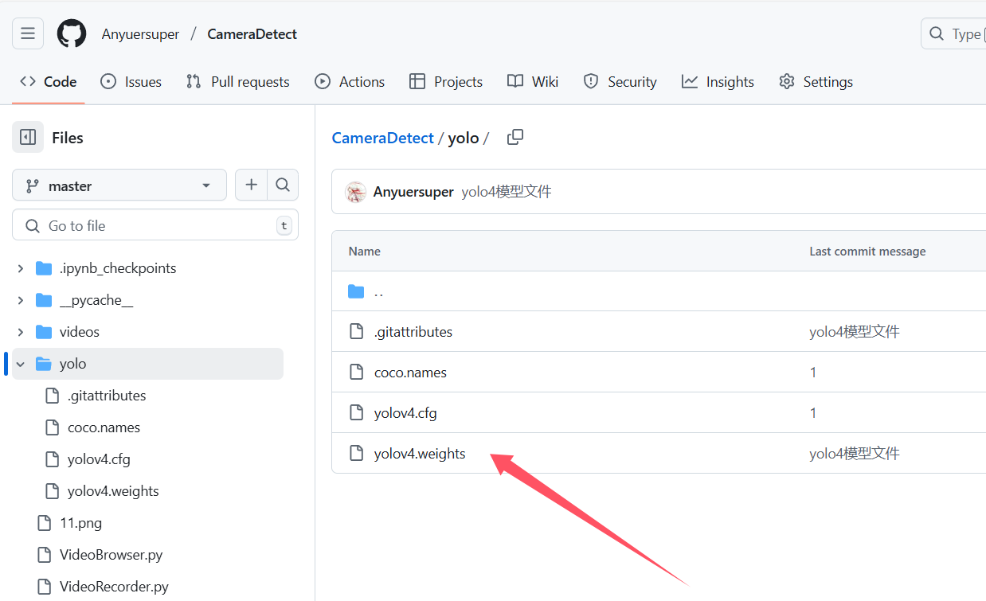Open yolov4.cfg in the file table

tap(405, 413)
